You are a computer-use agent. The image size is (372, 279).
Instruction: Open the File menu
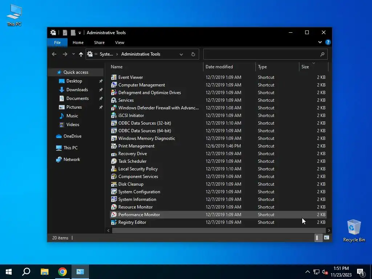(57, 43)
